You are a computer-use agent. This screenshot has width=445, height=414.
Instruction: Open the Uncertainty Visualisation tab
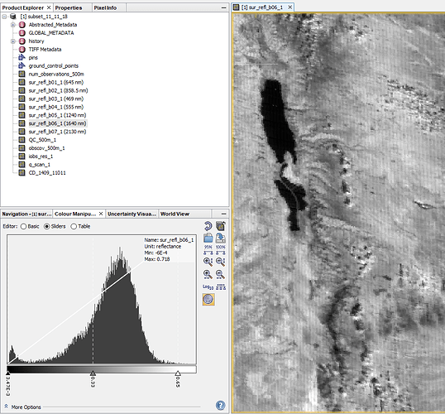tap(132, 214)
